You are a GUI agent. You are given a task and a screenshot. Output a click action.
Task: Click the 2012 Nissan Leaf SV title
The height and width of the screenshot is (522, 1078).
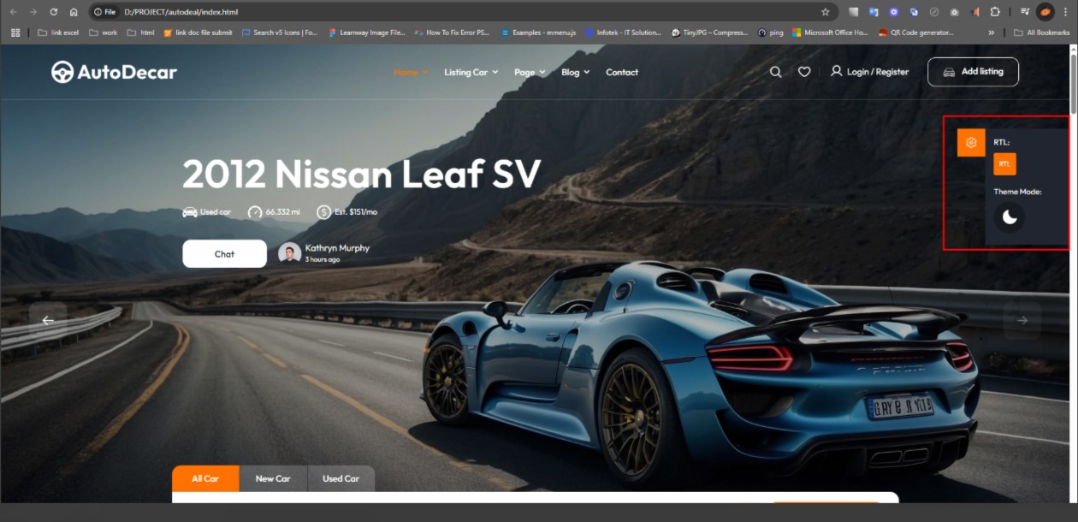361,174
